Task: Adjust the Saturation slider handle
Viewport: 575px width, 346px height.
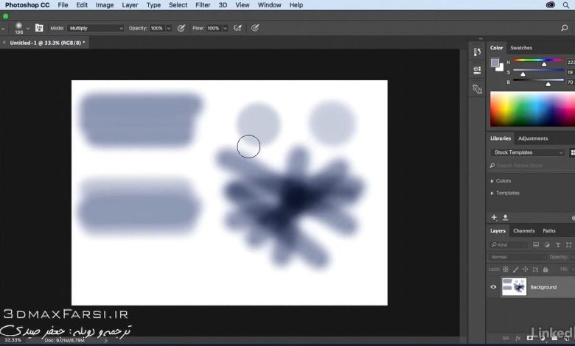Action: (523, 74)
